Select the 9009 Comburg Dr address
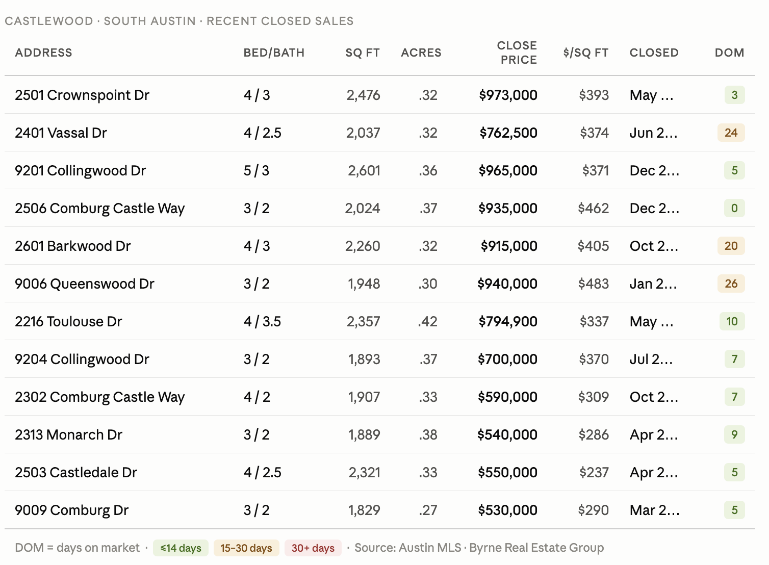 (x=71, y=510)
